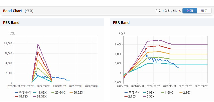Click the PER Band heading
The image size is (214, 102).
(x=11, y=22)
